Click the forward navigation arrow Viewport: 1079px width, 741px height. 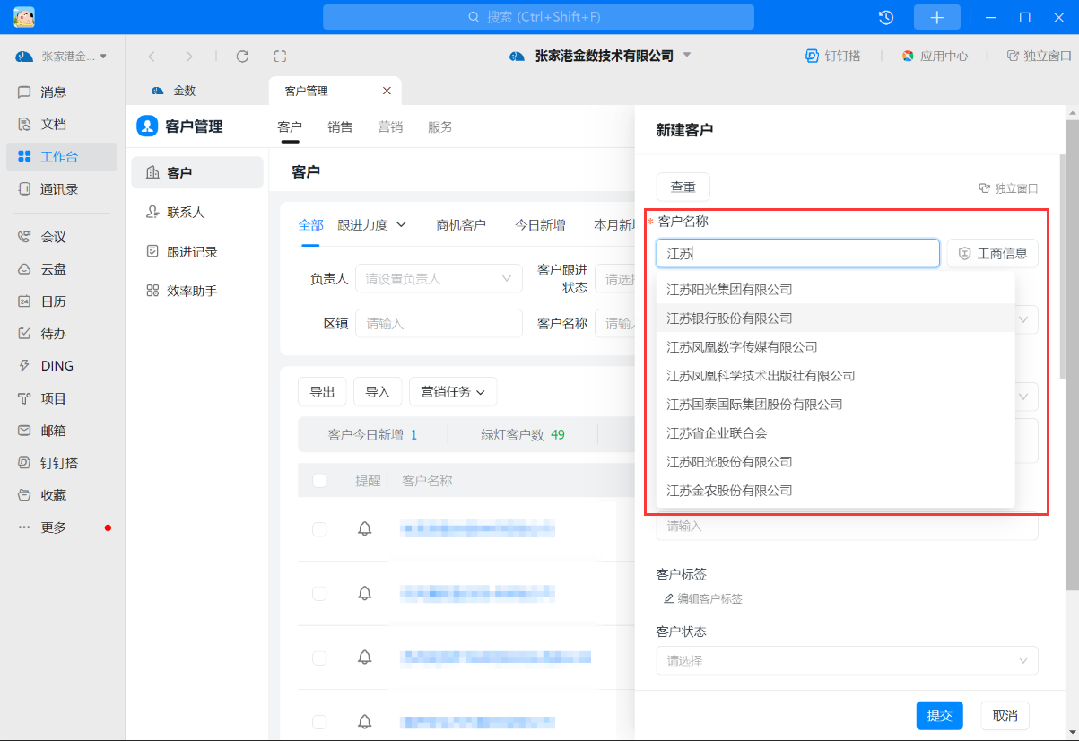[188, 56]
